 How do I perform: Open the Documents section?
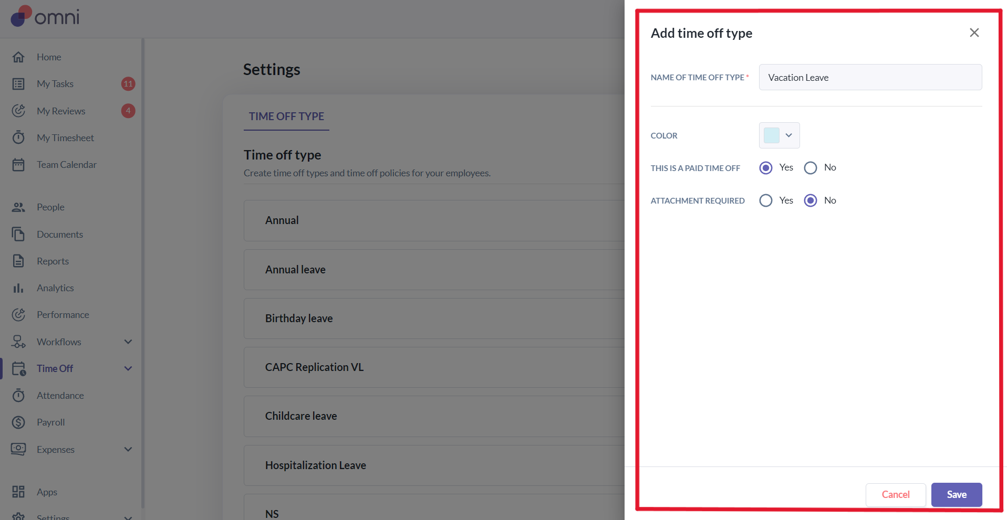(60, 235)
